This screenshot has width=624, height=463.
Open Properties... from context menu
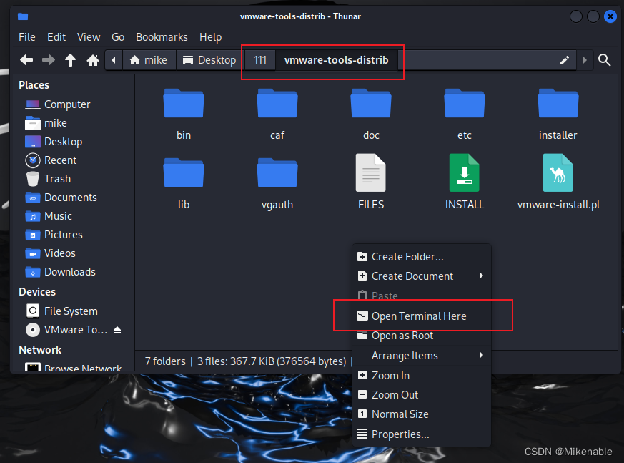point(422,434)
